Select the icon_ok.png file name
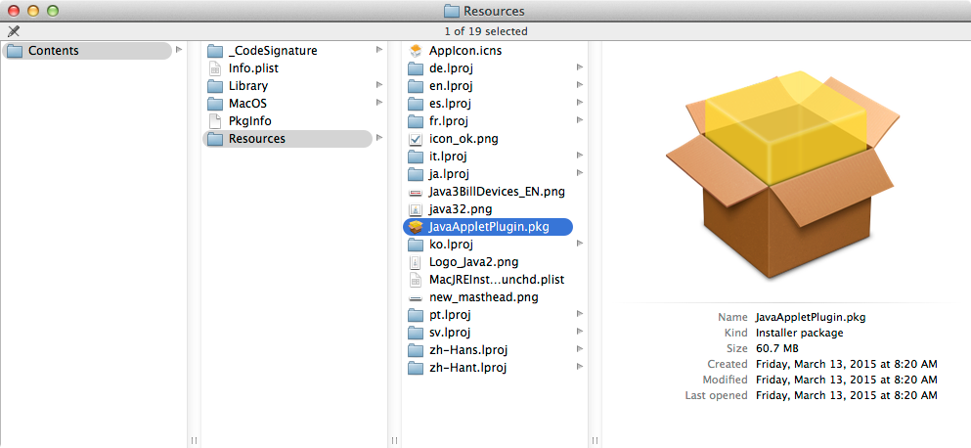This screenshot has width=971, height=448. coord(463,139)
